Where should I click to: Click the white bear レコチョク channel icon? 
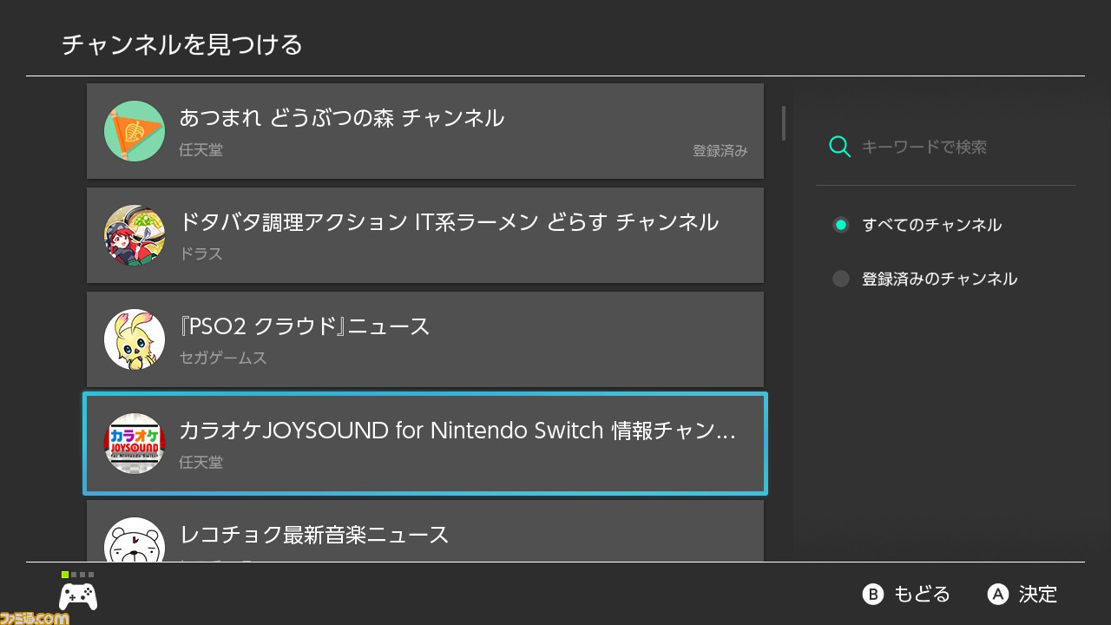coord(135,539)
